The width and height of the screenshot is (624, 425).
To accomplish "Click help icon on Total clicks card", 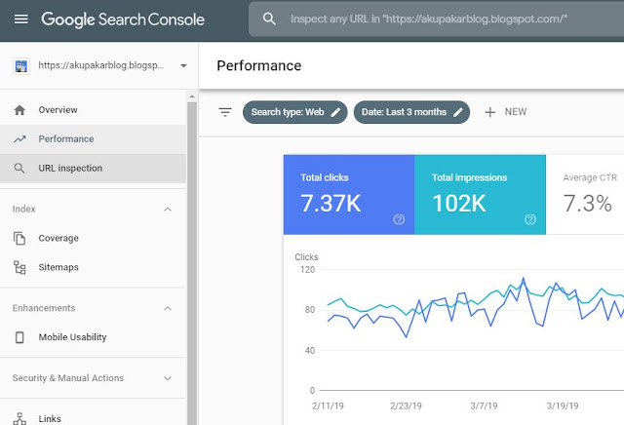I will 399,219.
